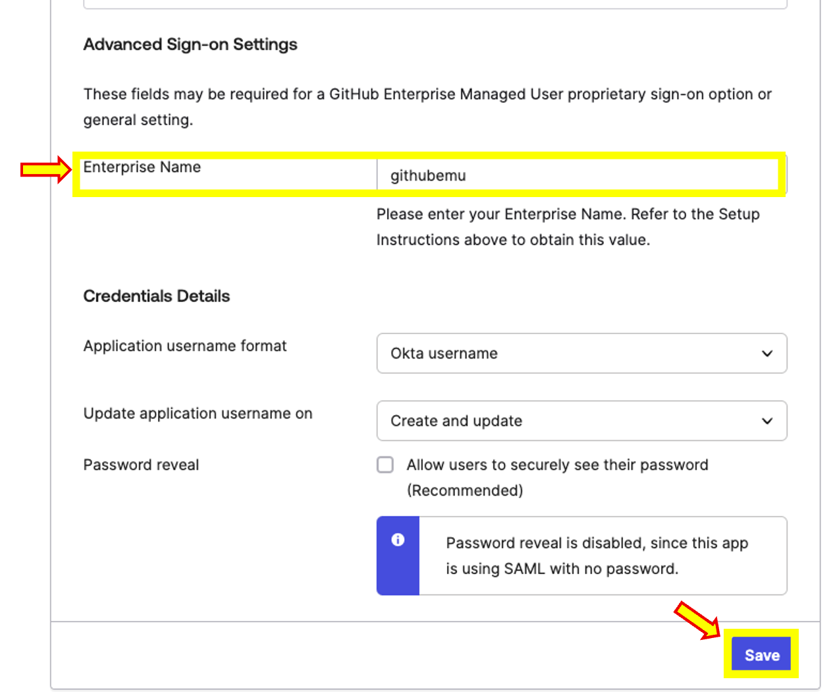Toggle the password reveal checkbox

coord(385,465)
